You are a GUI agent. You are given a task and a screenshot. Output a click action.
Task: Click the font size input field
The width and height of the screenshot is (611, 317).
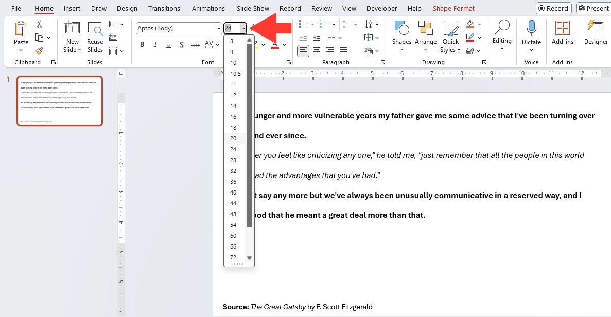[x=232, y=28]
